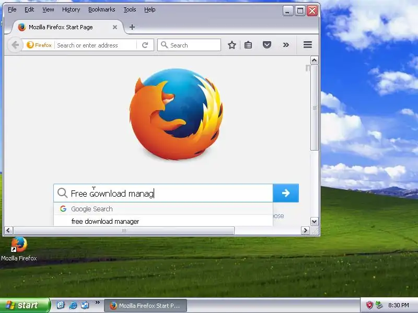418x313 pixels.
Task: Open the Bookmarks menu
Action: click(x=101, y=9)
